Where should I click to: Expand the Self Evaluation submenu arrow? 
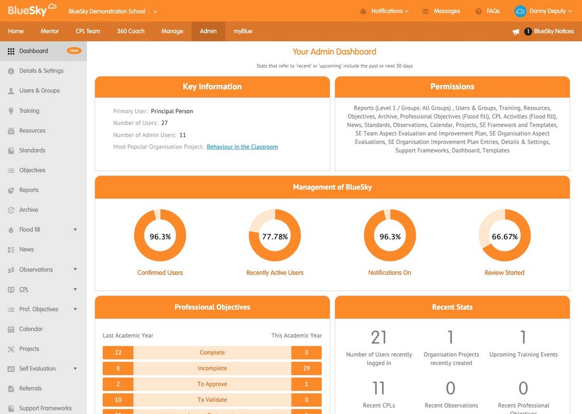pyautogui.click(x=76, y=369)
